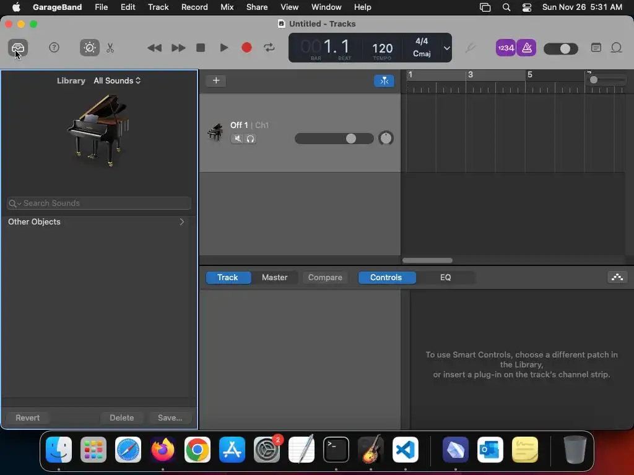Open the All Sounds library popup

pos(117,80)
